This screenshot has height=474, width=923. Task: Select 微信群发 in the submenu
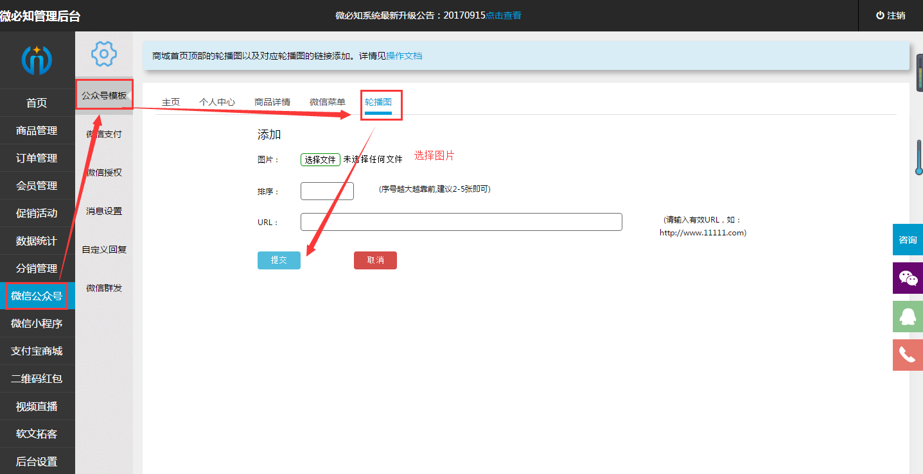[x=103, y=287]
